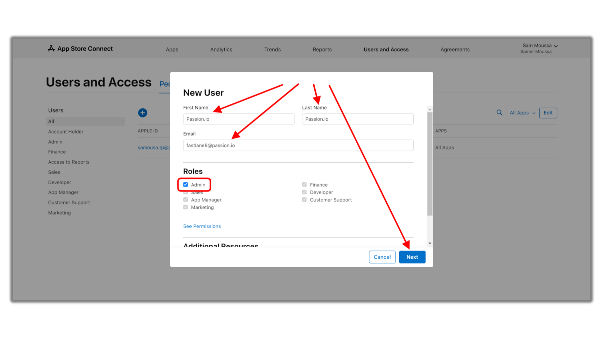Screen dimensions: 603x339
Task: Select Access to Reports in sidebar
Action: point(69,162)
